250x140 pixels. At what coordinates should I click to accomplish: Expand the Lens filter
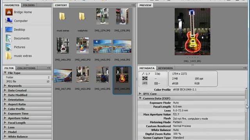point(5,127)
